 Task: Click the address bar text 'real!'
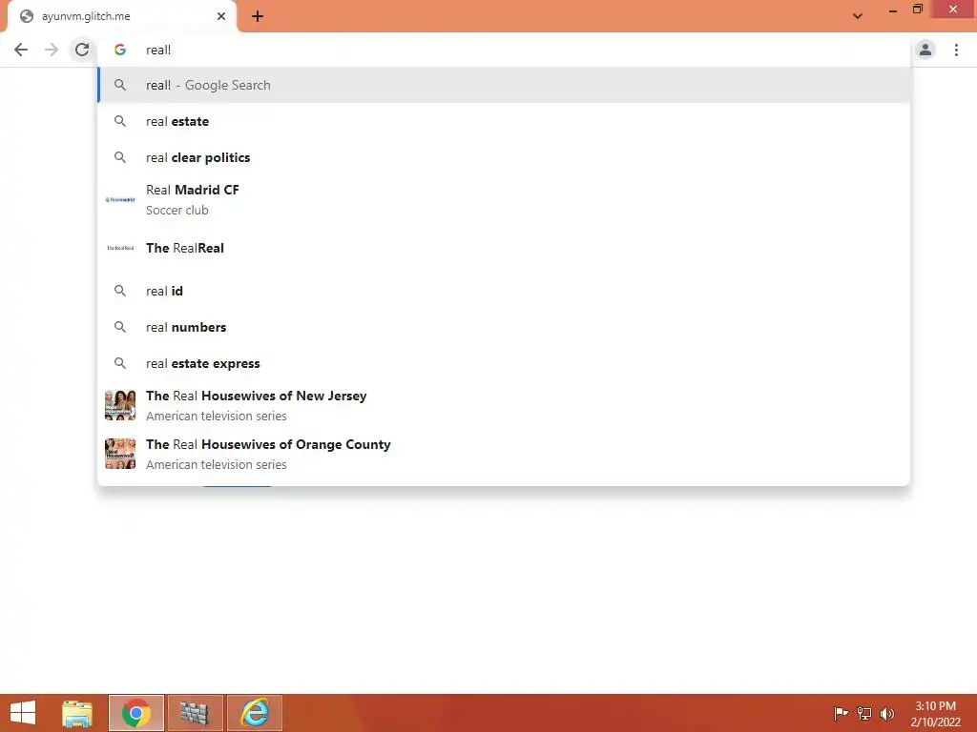(158, 50)
